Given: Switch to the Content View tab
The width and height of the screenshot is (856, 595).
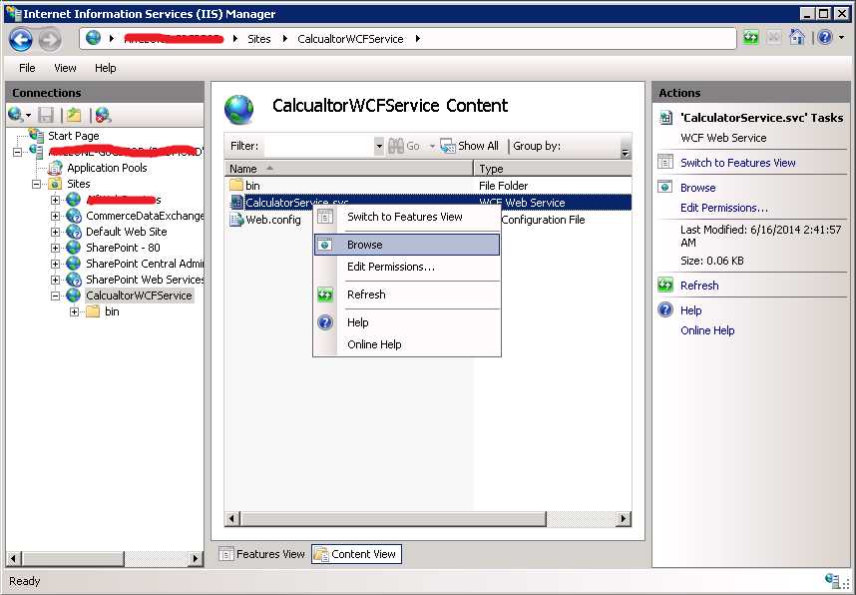Looking at the screenshot, I should 356,554.
